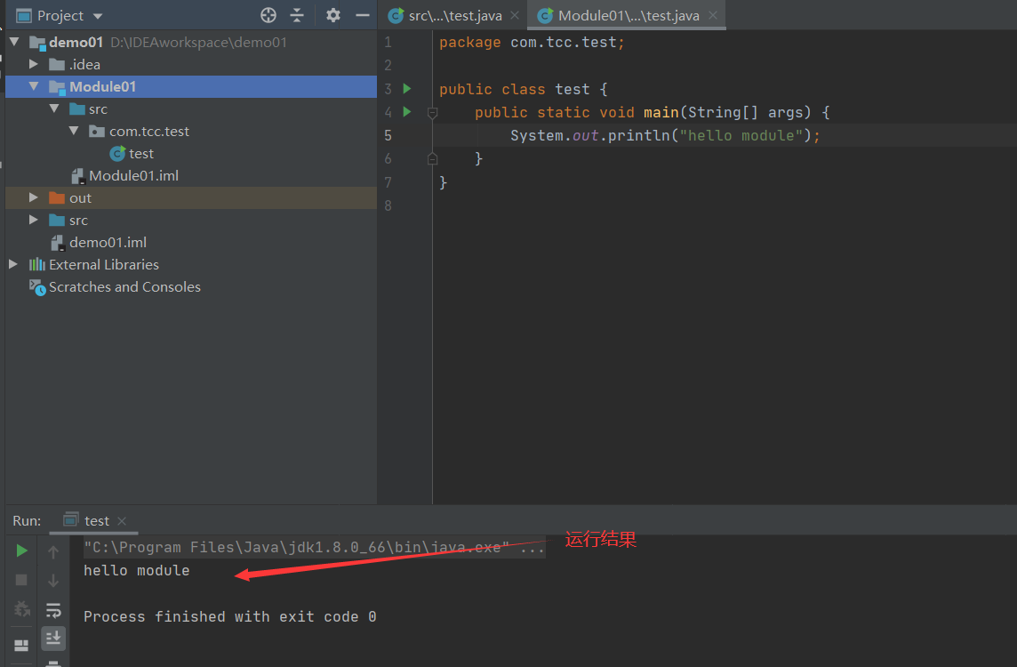
Task: Click the run gutter arrow beside class test
Action: click(407, 88)
